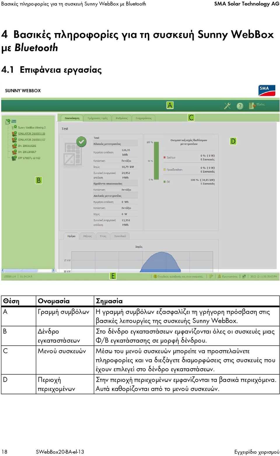This screenshot has width=280, height=456.
Task: Click the SN: 2001389867 device icon
Action: 14,152
